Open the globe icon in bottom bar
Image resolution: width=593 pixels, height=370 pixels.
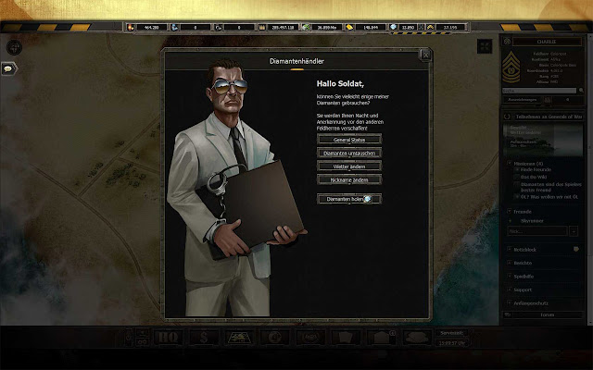tap(275, 337)
